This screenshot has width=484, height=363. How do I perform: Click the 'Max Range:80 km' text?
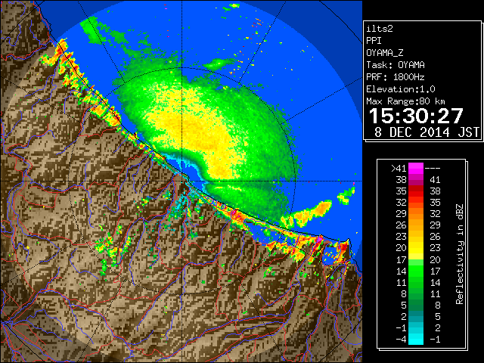(405, 101)
